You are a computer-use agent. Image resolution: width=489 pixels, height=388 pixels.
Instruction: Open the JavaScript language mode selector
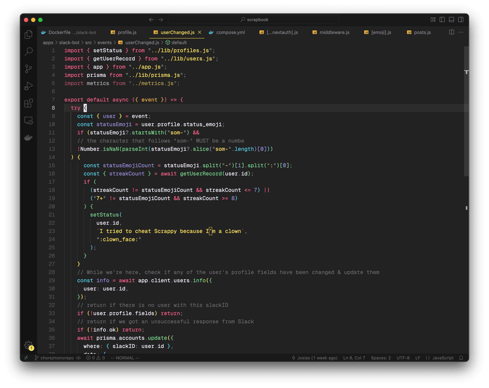click(442, 358)
